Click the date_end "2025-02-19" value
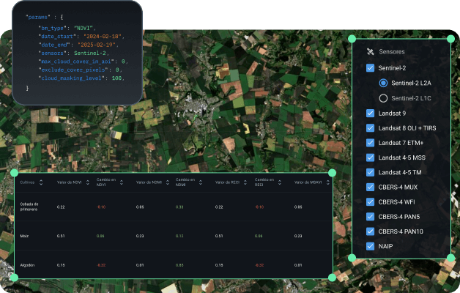Screen dimensions: 460x293 [x=97, y=45]
